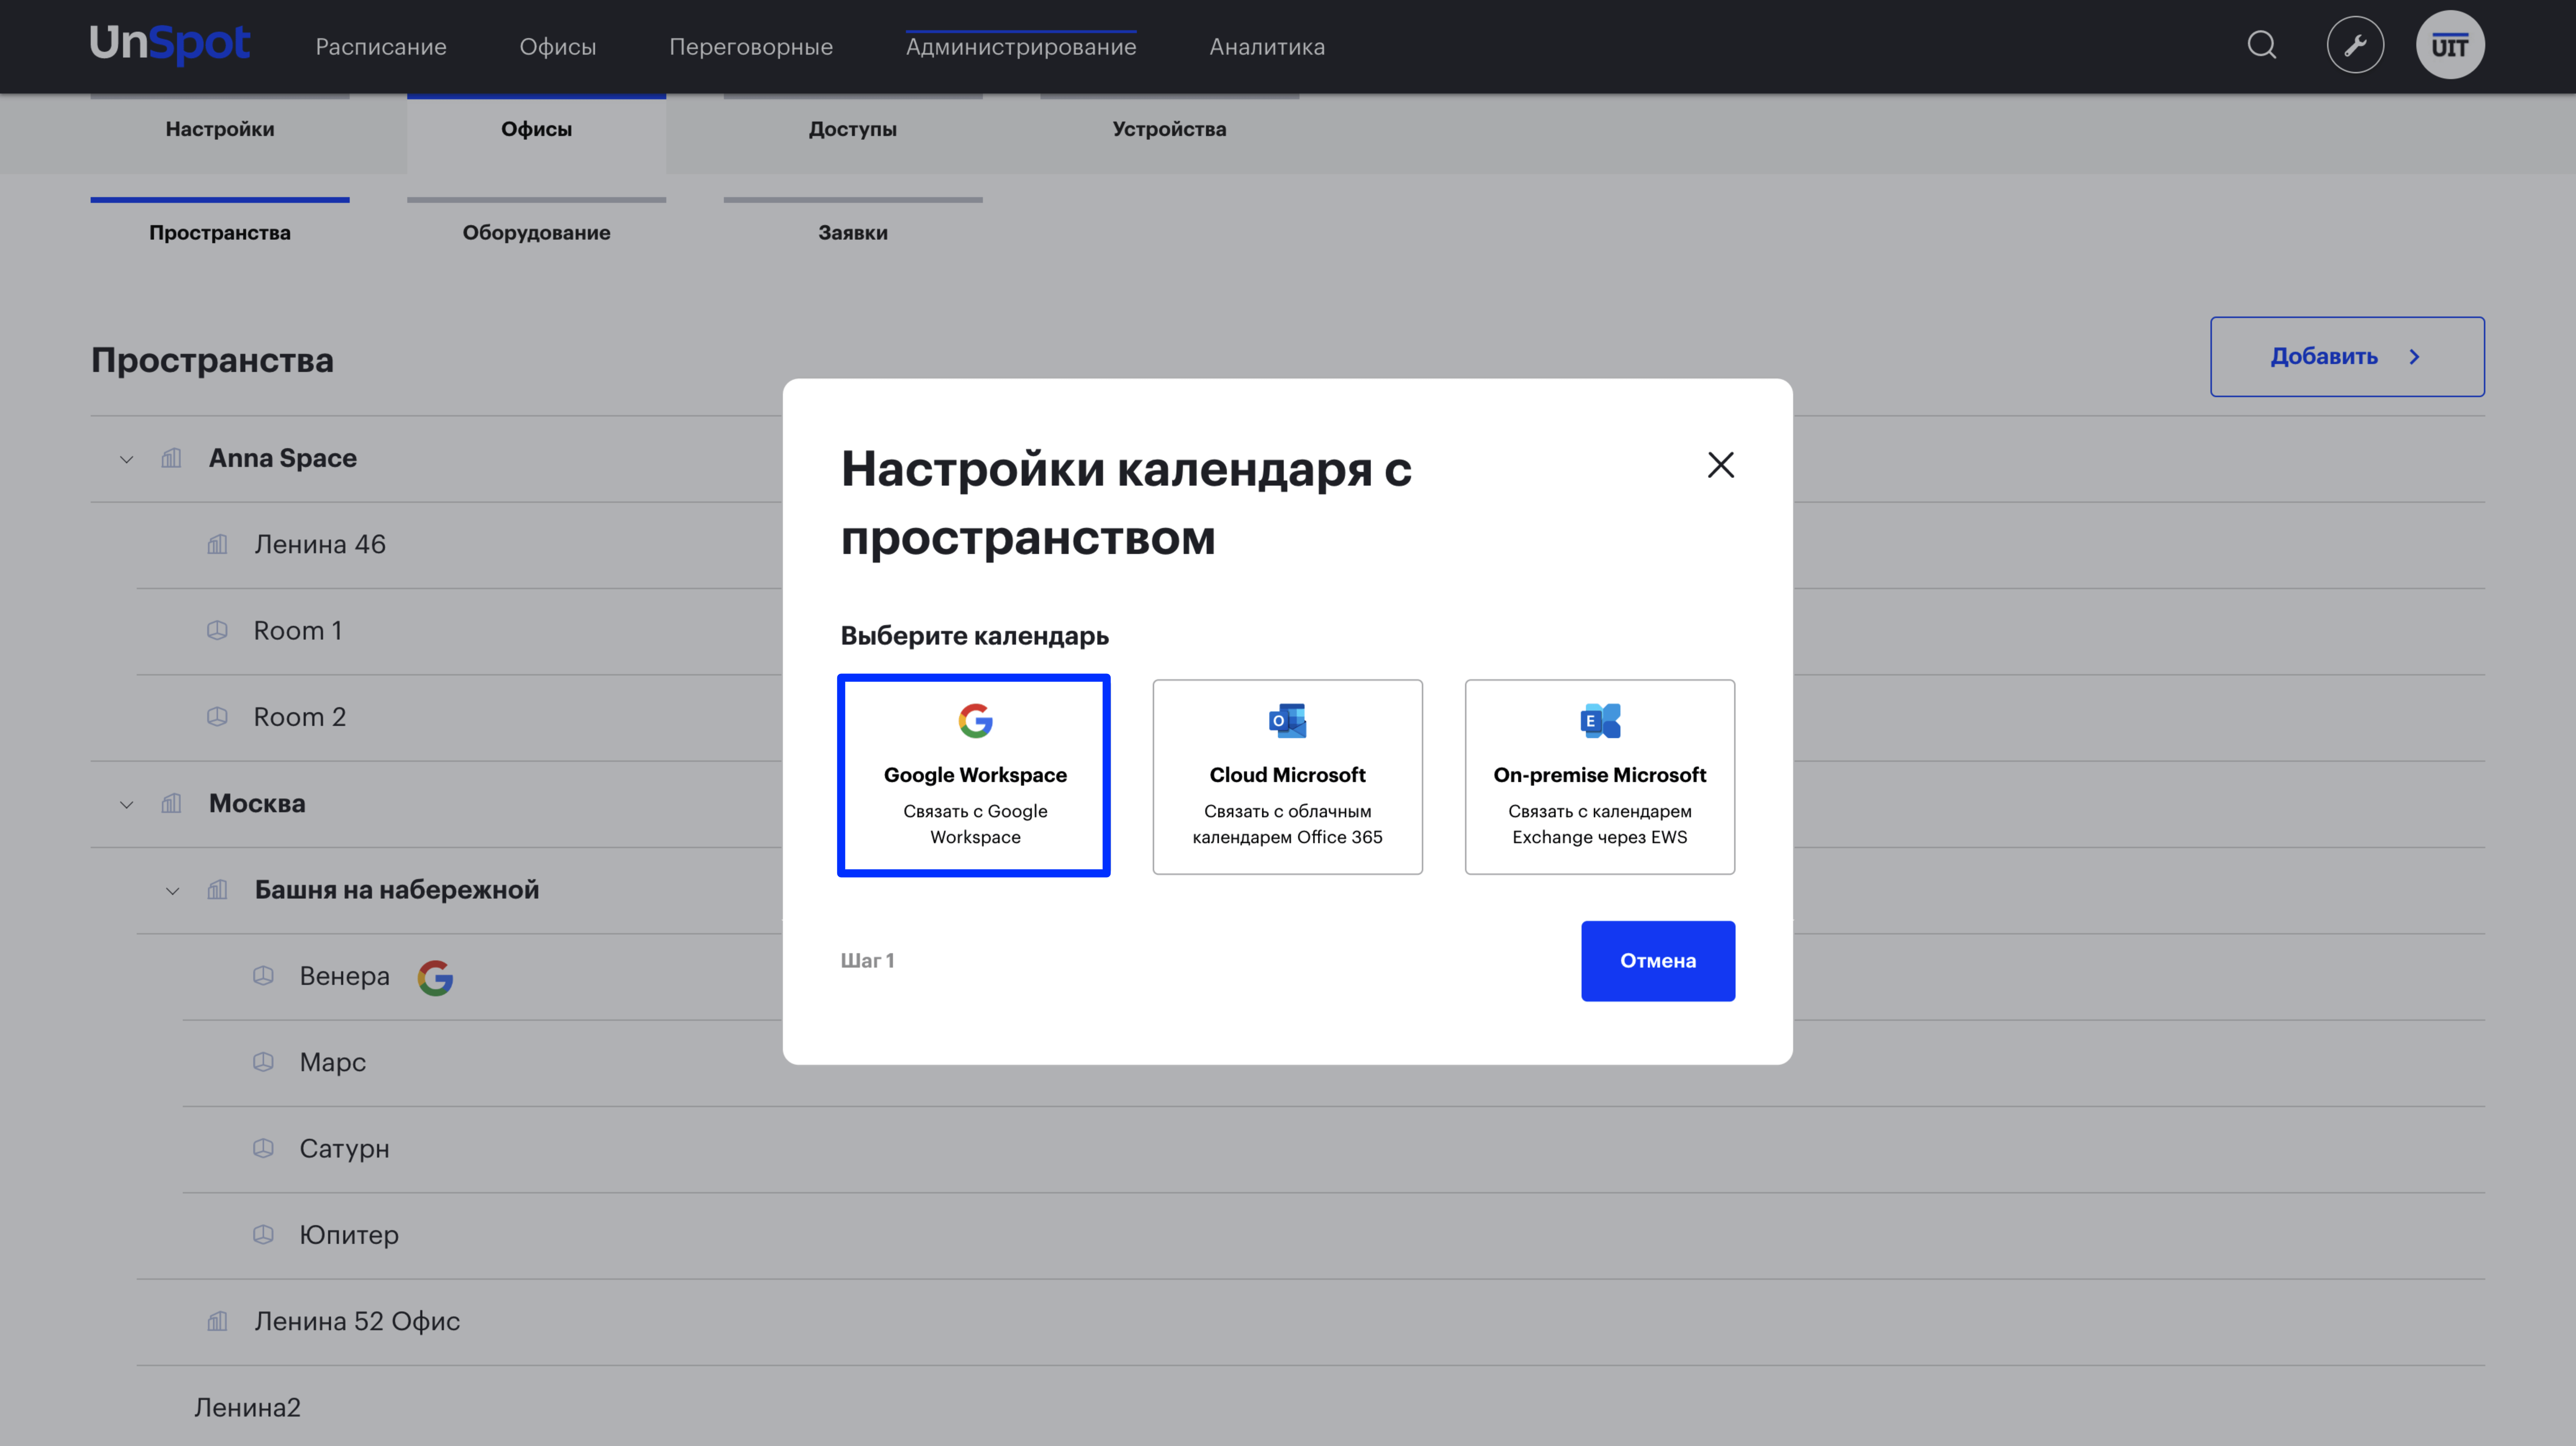
Task: Select the Google Workspace calendar card
Action: click(x=974, y=776)
